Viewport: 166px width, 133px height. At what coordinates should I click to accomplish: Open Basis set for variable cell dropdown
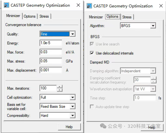point(58,106)
